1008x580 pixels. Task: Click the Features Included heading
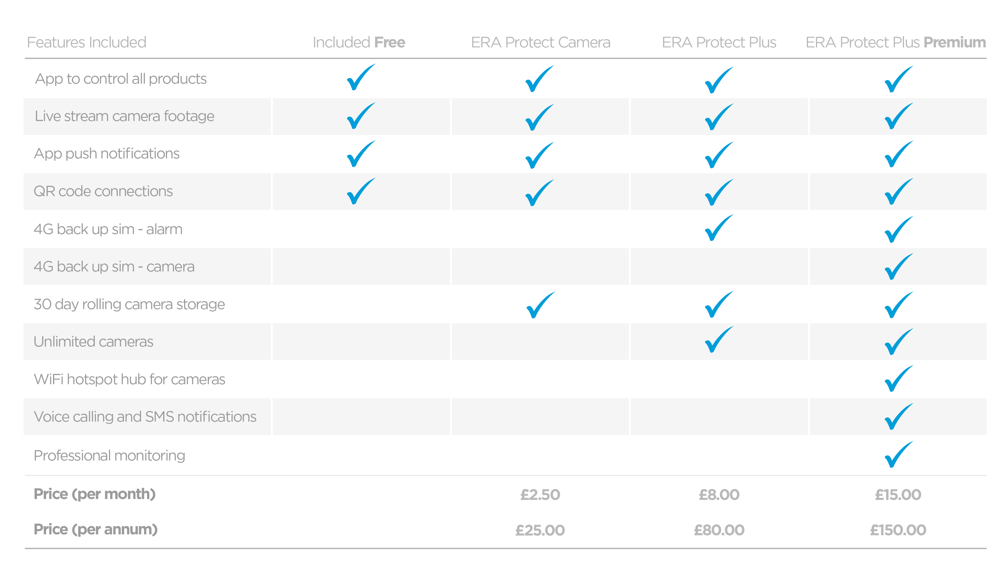87,42
